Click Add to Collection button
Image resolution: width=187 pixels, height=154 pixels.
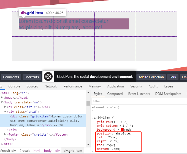pos(151,77)
